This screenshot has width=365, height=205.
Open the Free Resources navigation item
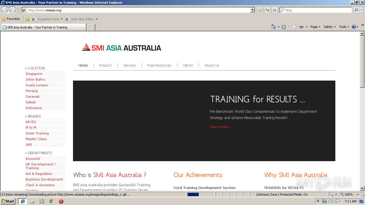159,65
